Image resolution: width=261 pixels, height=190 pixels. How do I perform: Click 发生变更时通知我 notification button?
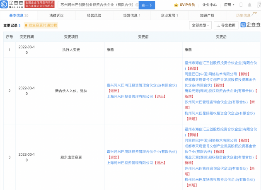(x=41, y=25)
